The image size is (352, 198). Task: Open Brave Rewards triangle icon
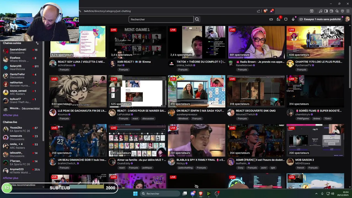click(x=272, y=11)
